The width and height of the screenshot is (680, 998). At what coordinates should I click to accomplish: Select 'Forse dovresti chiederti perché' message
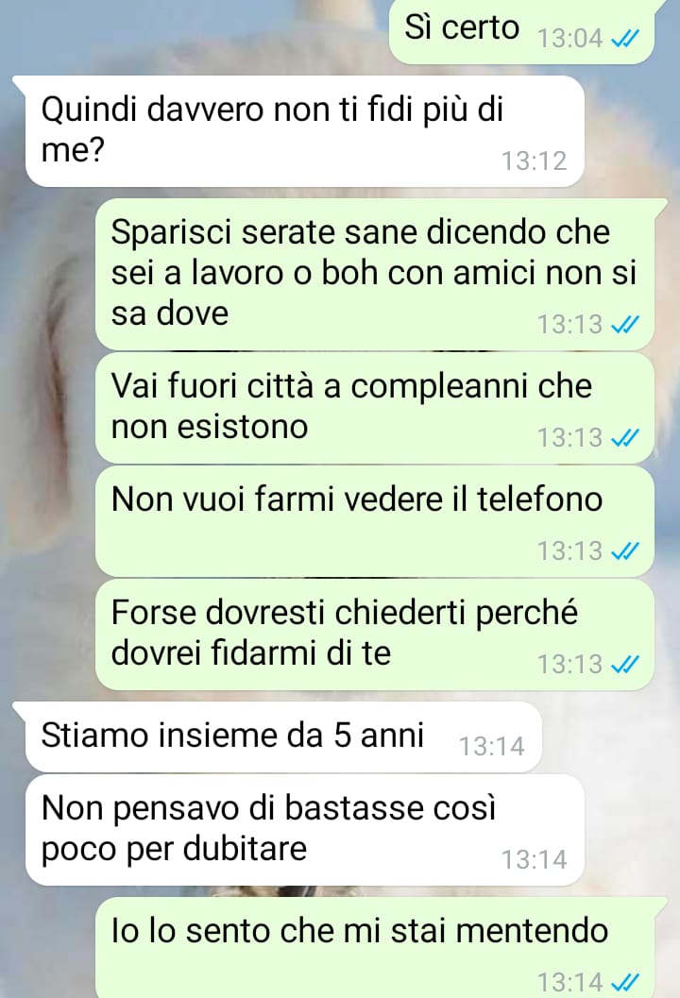click(x=374, y=634)
